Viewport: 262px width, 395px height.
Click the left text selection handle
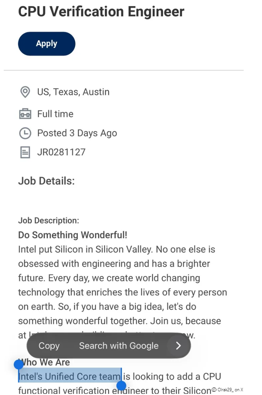pos(19,365)
